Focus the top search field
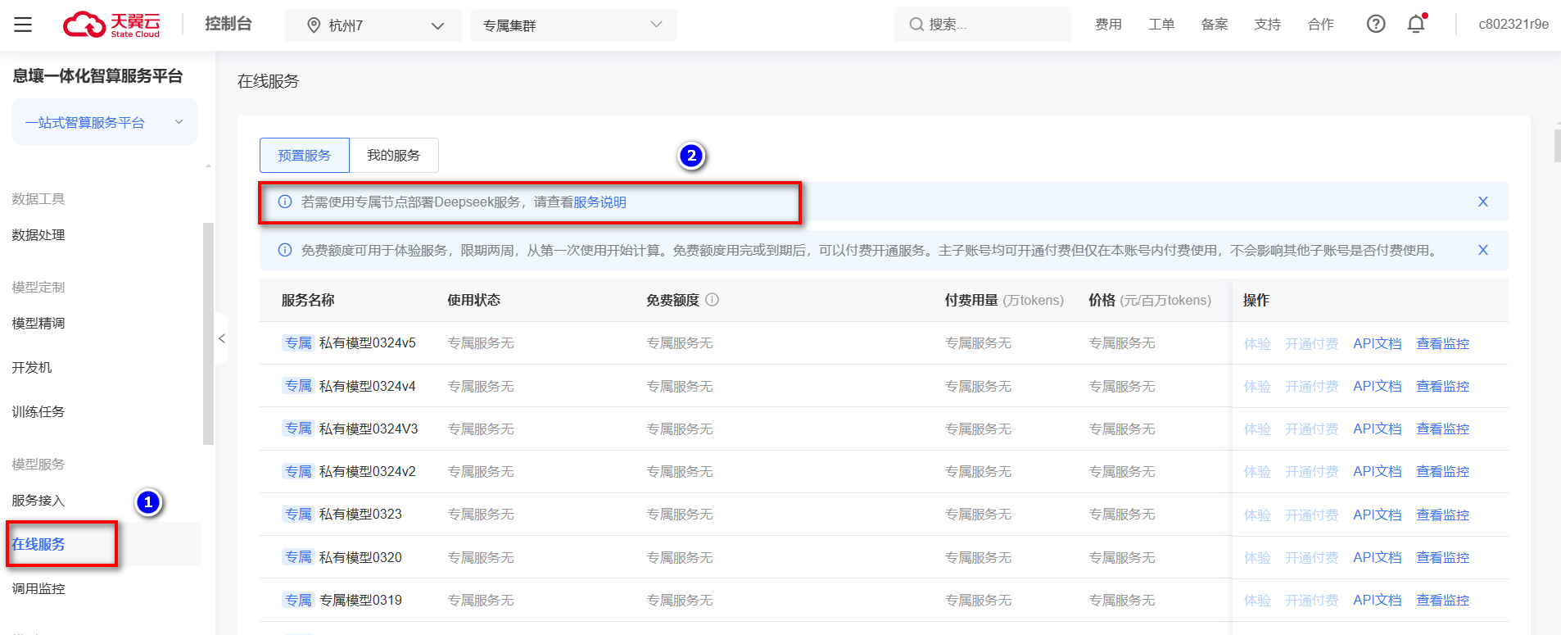The width and height of the screenshot is (1561, 635). click(x=983, y=25)
